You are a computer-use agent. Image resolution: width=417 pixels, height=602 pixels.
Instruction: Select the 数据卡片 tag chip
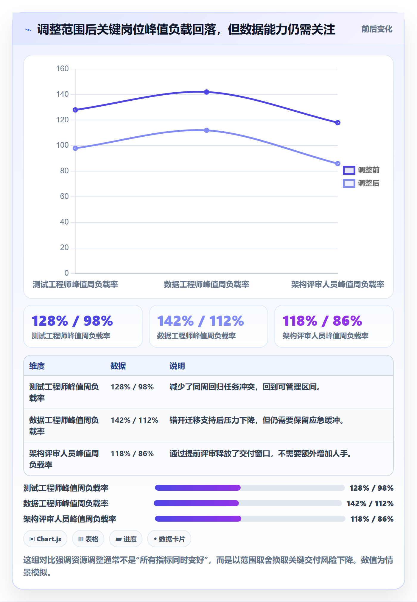pyautogui.click(x=169, y=539)
